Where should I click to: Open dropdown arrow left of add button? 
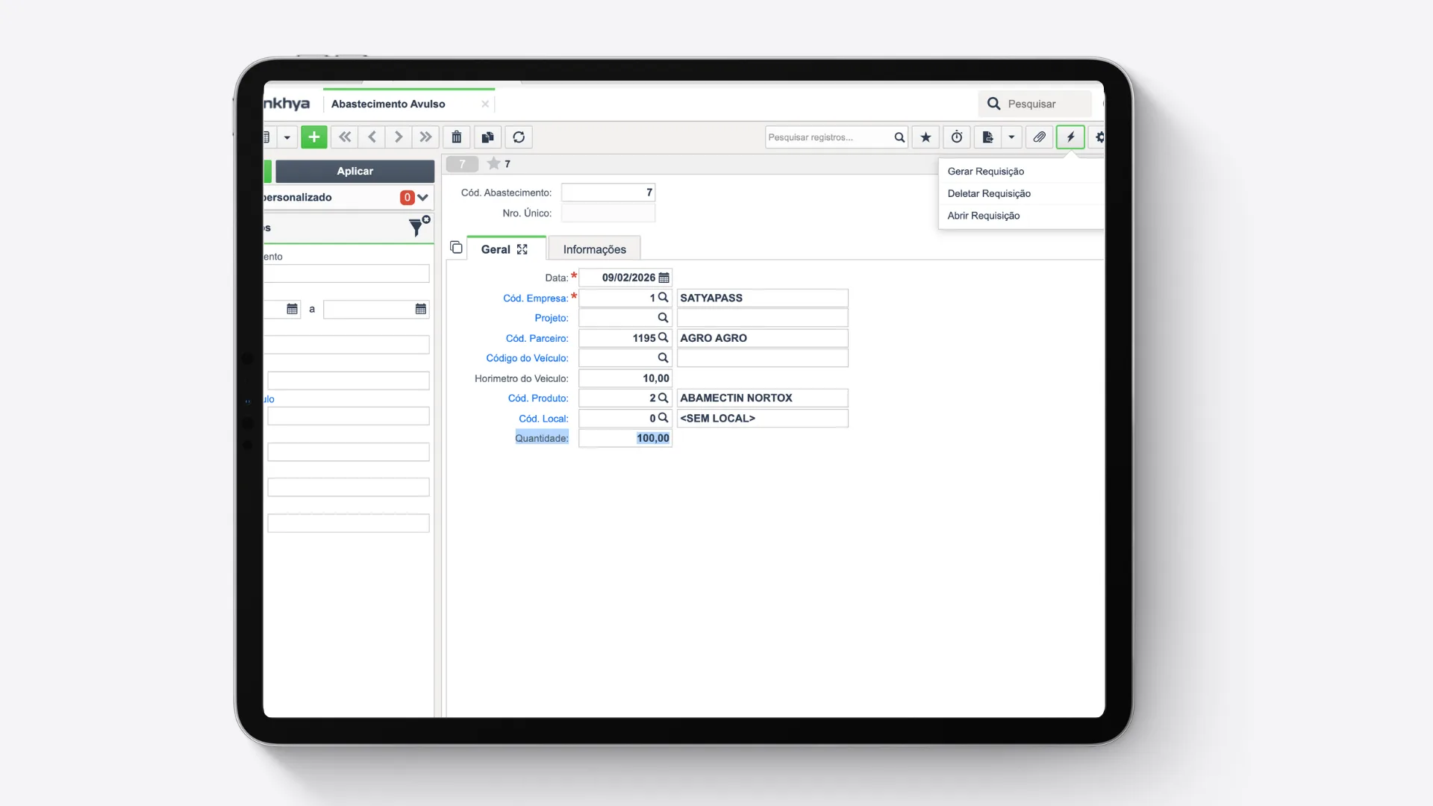(287, 137)
